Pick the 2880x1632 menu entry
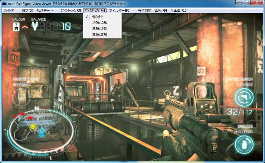Viewport: 265px width, 163px height. coord(99,29)
